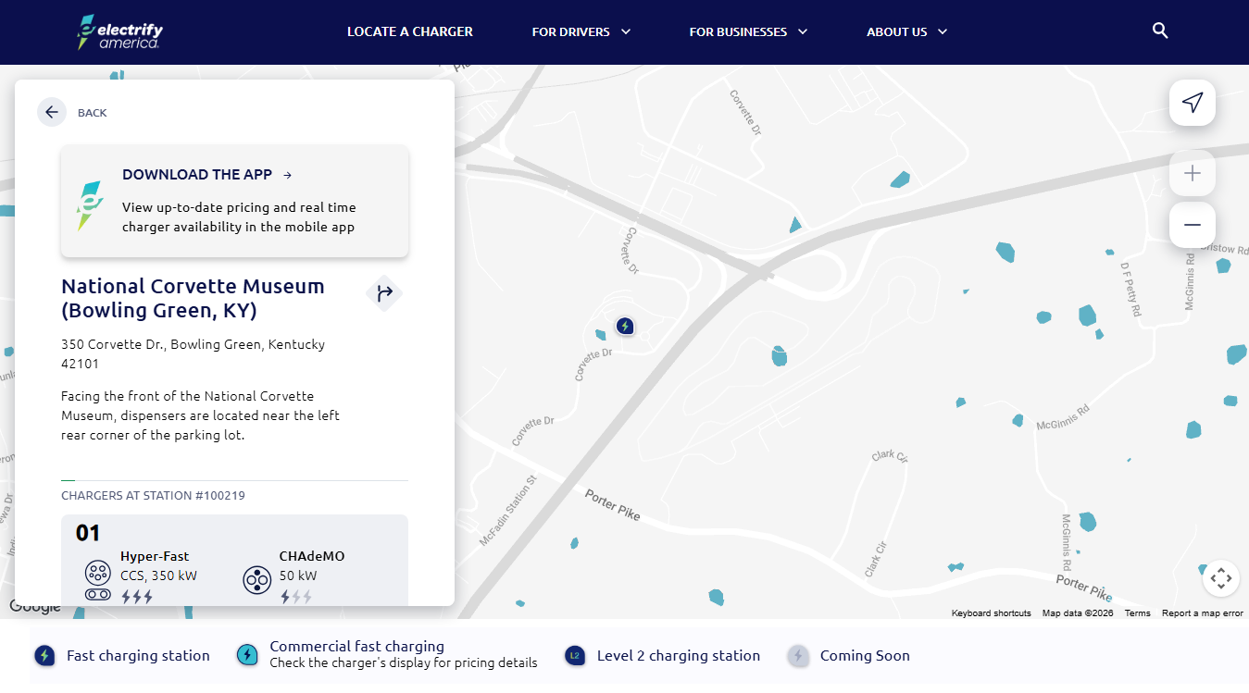Open Google Maps Terms link

(x=1138, y=613)
